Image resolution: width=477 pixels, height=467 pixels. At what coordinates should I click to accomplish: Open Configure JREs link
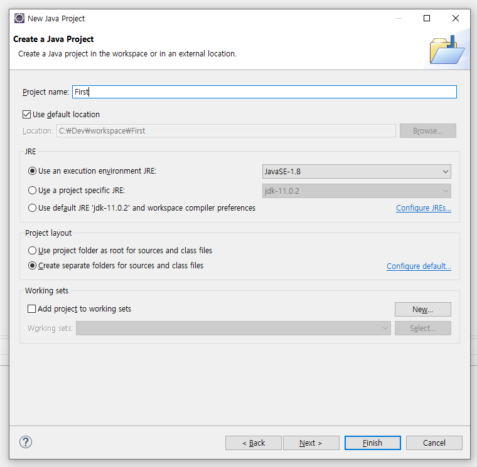[423, 208]
